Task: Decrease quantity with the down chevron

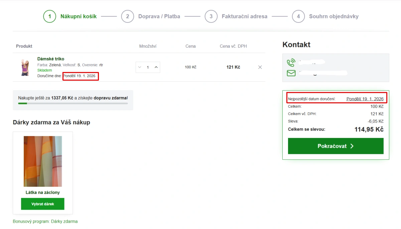Action: [x=140, y=67]
